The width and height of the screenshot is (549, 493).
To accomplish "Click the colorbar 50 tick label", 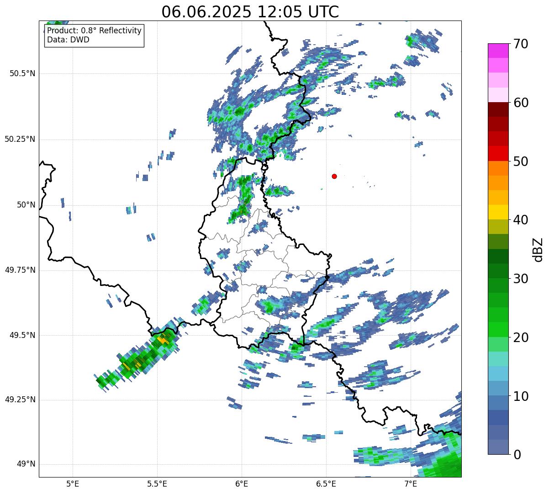I will coord(521,161).
